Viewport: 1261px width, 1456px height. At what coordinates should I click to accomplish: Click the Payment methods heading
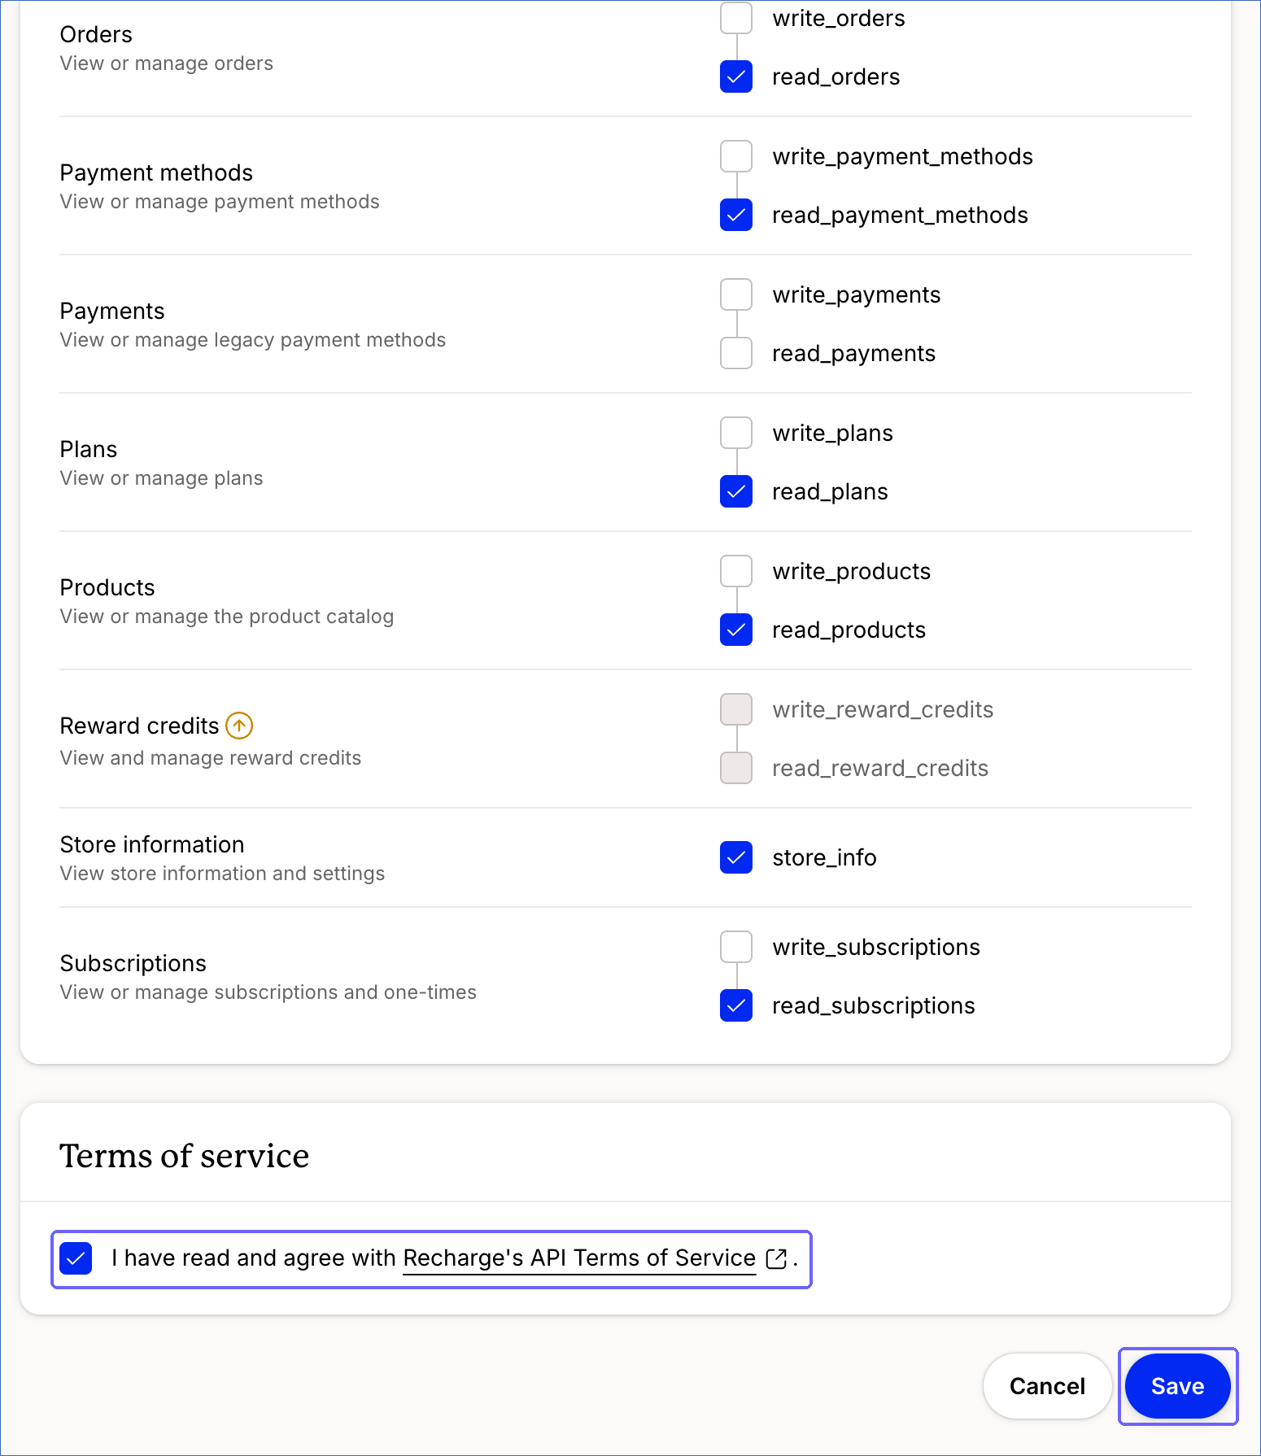pyautogui.click(x=156, y=172)
